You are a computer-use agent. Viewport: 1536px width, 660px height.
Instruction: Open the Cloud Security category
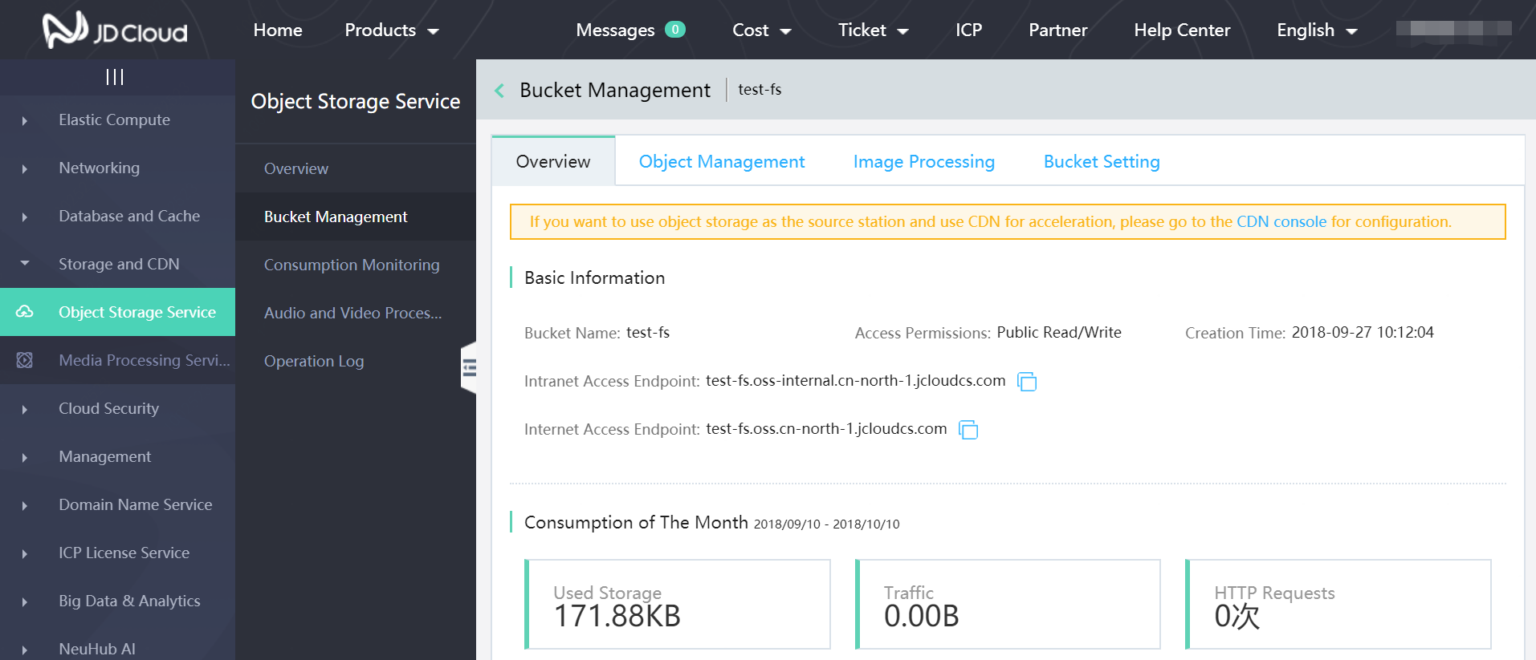117,408
